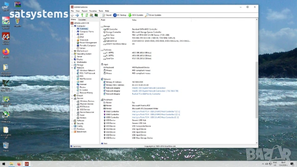Image resolution: width=297 pixels, height=167 pixels.
Task: Click the Forward navigation arrow in toolbar
Action: pos(77,15)
